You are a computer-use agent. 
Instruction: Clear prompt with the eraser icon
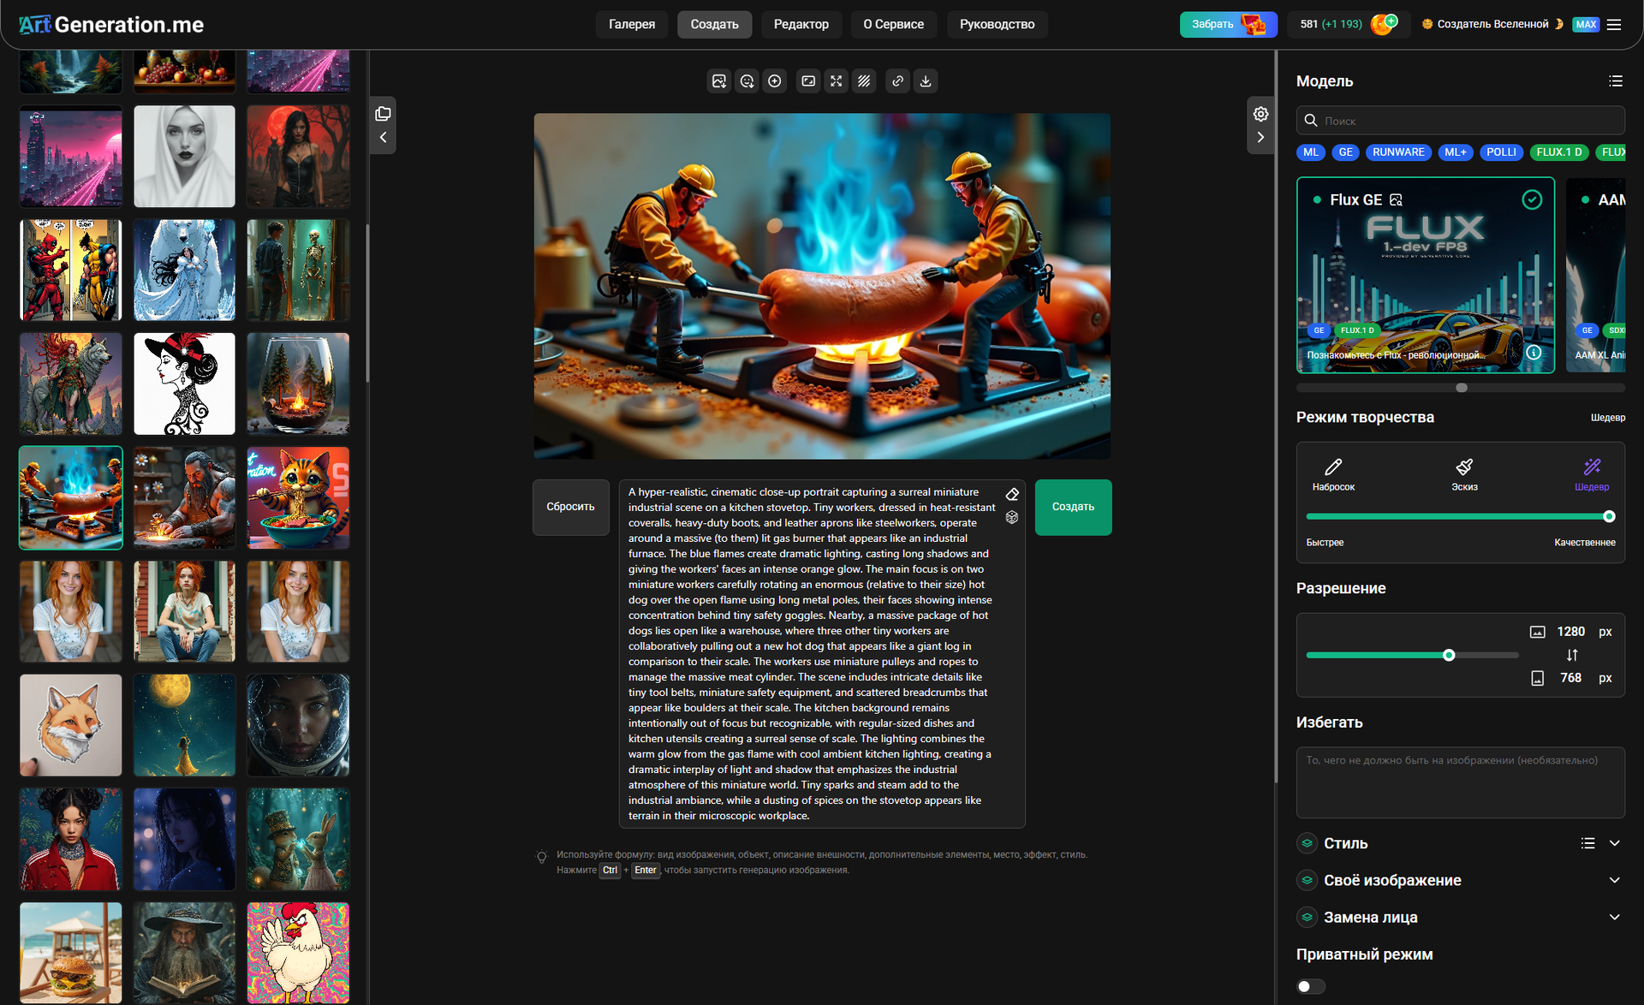pos(1012,494)
